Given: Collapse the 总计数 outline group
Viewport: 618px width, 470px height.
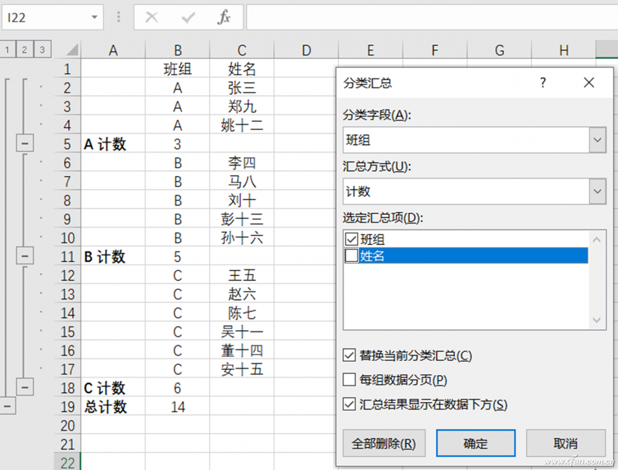Looking at the screenshot, I should point(7,406).
